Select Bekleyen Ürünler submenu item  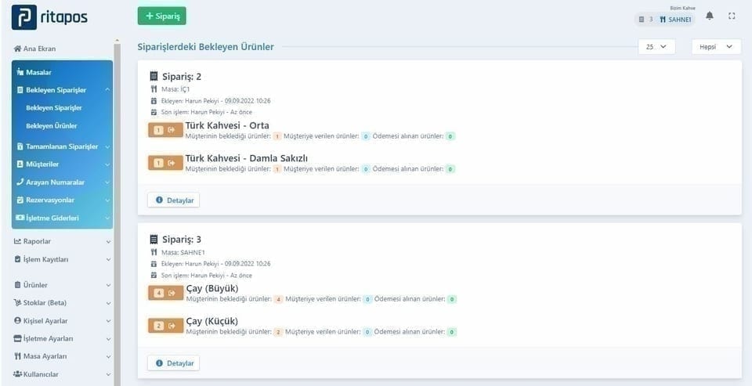52,125
